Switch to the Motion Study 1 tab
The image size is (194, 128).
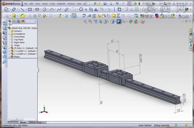pos(37,122)
